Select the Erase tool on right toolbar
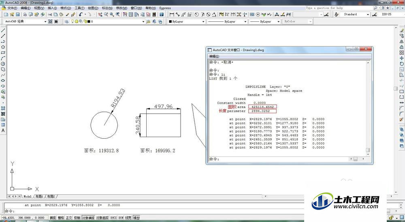 click(401, 30)
